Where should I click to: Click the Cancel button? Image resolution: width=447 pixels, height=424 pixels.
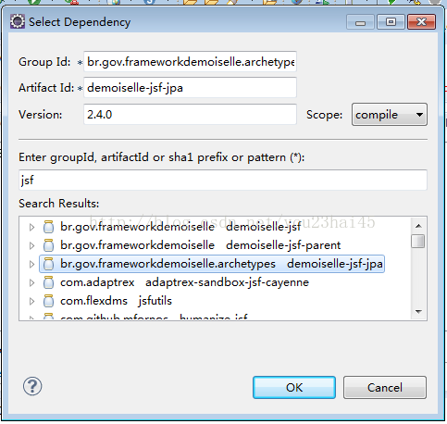385,387
